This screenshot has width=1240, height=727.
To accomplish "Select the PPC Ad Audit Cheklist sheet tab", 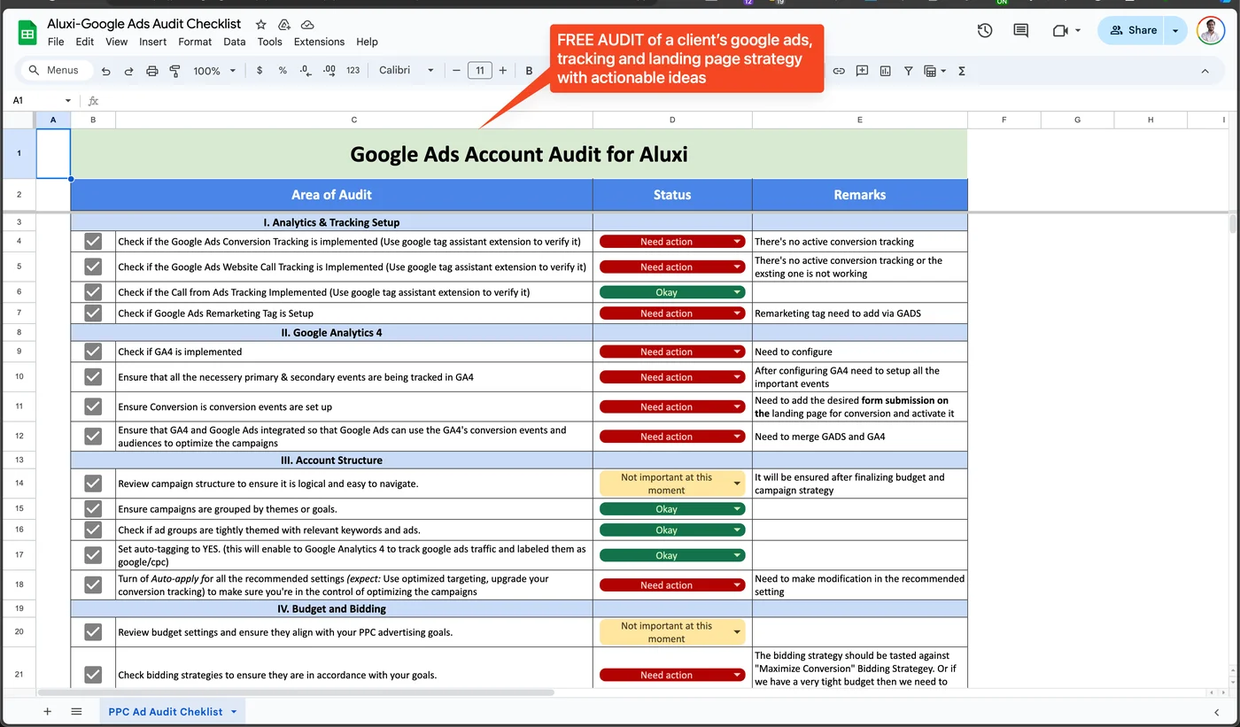I will tap(165, 711).
